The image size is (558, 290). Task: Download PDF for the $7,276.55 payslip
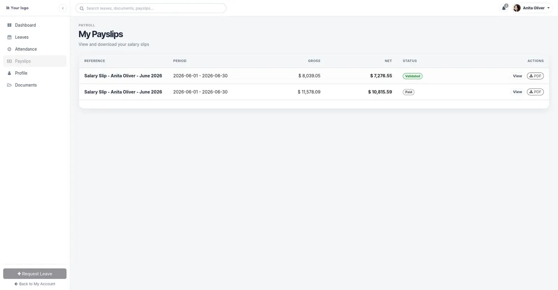(535, 76)
